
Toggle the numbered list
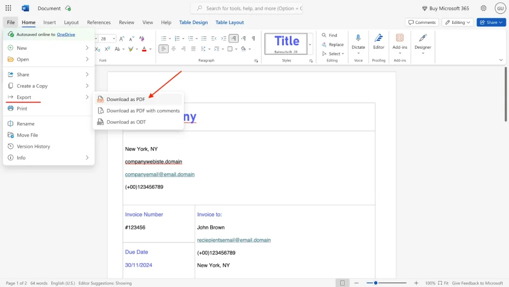[177, 38]
